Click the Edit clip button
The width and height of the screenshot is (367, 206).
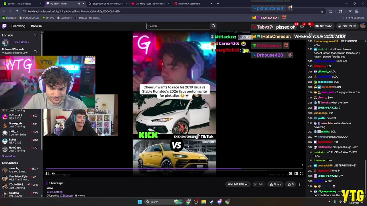point(259,184)
